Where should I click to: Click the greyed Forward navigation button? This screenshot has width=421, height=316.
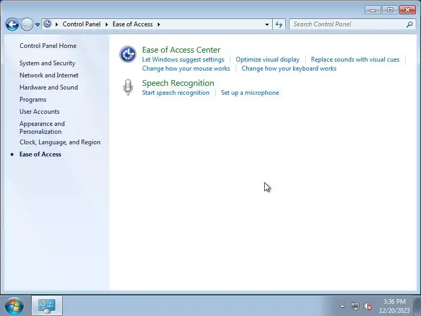pyautogui.click(x=27, y=24)
